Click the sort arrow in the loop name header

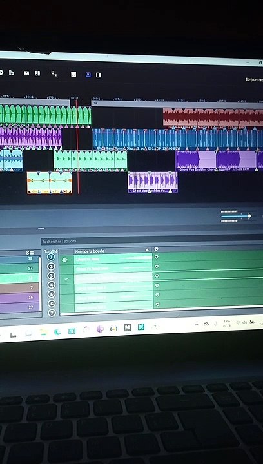click(147, 250)
